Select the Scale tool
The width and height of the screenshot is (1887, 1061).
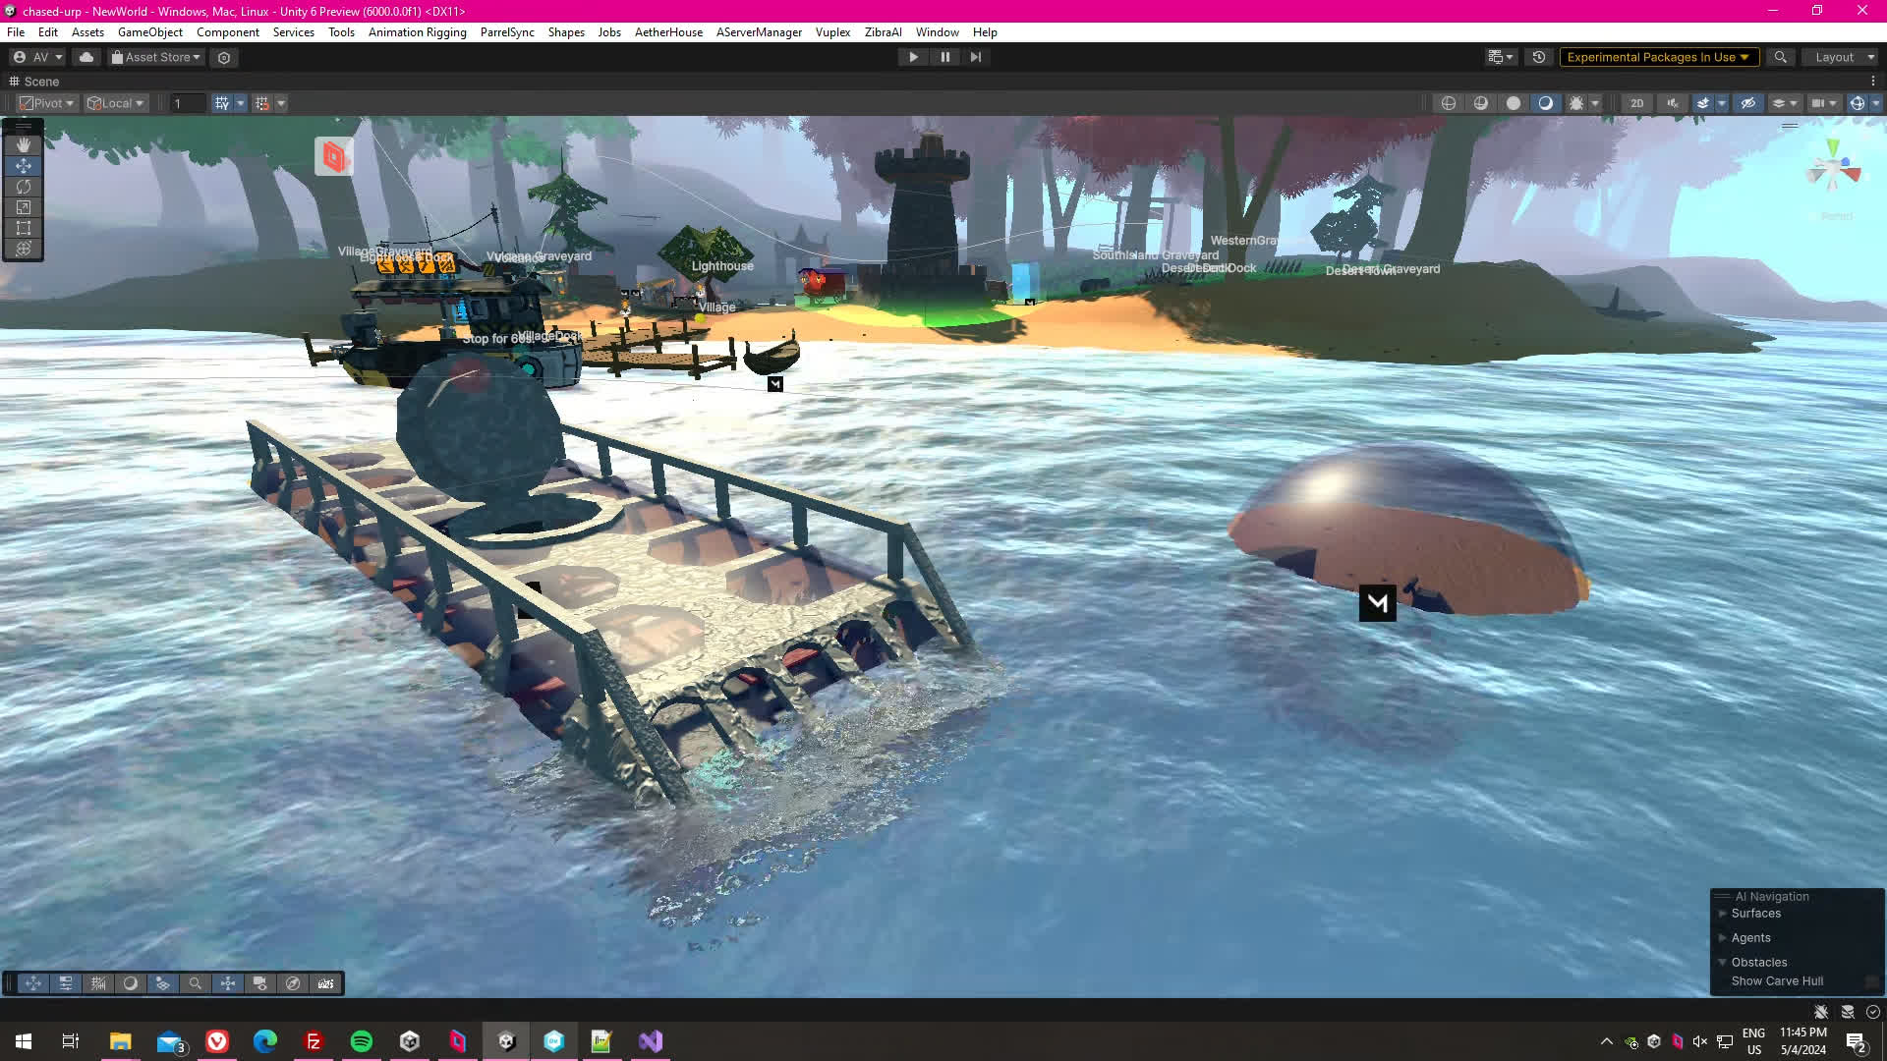[x=24, y=207]
